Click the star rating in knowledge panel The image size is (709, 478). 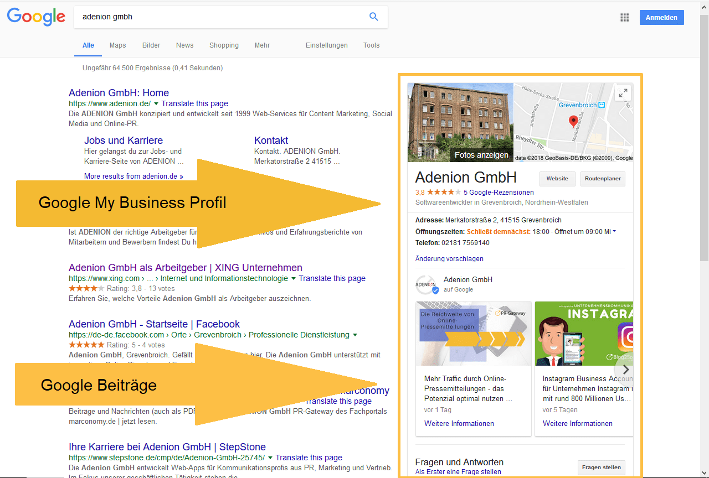[444, 193]
